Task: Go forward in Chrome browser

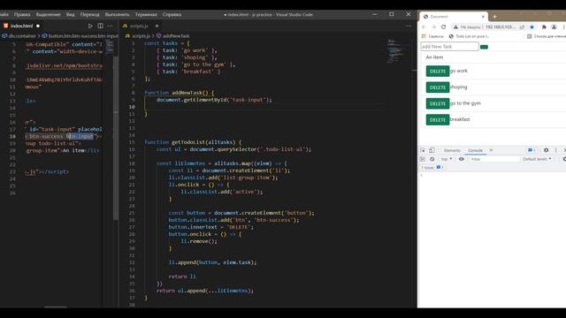Action: pyautogui.click(x=433, y=27)
